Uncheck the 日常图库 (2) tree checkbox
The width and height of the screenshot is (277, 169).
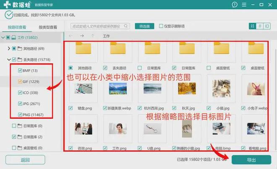point(14,137)
